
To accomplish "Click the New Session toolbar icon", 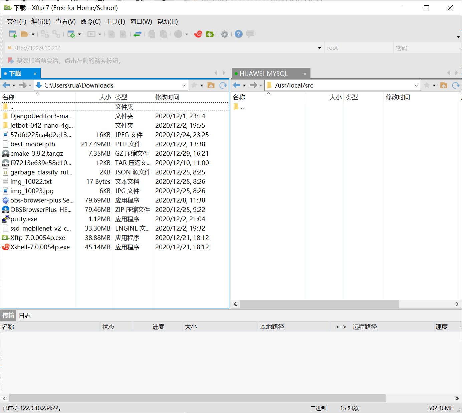I will (x=13, y=34).
